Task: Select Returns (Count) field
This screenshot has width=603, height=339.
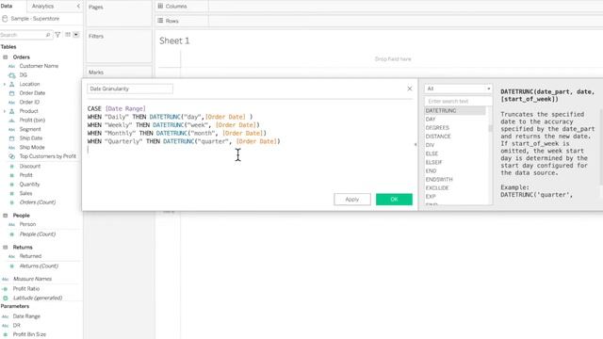Action: tap(39, 266)
